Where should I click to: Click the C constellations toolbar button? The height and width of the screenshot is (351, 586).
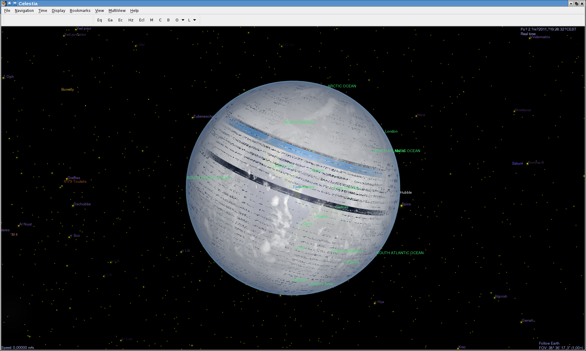(x=160, y=20)
